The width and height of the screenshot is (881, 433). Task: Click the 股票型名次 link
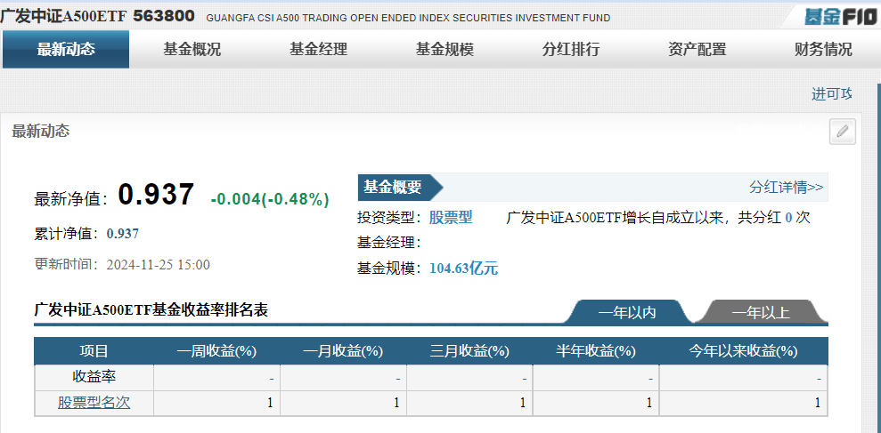[x=94, y=403]
